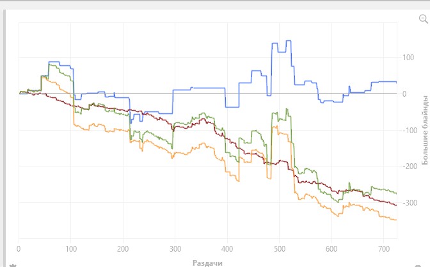Click the 700 tick on the x-axis
This screenshot has width=430, height=267.
(384, 249)
